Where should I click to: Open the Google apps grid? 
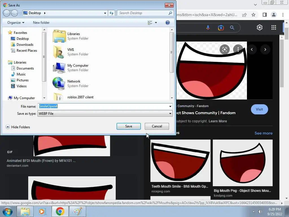click(274, 27)
